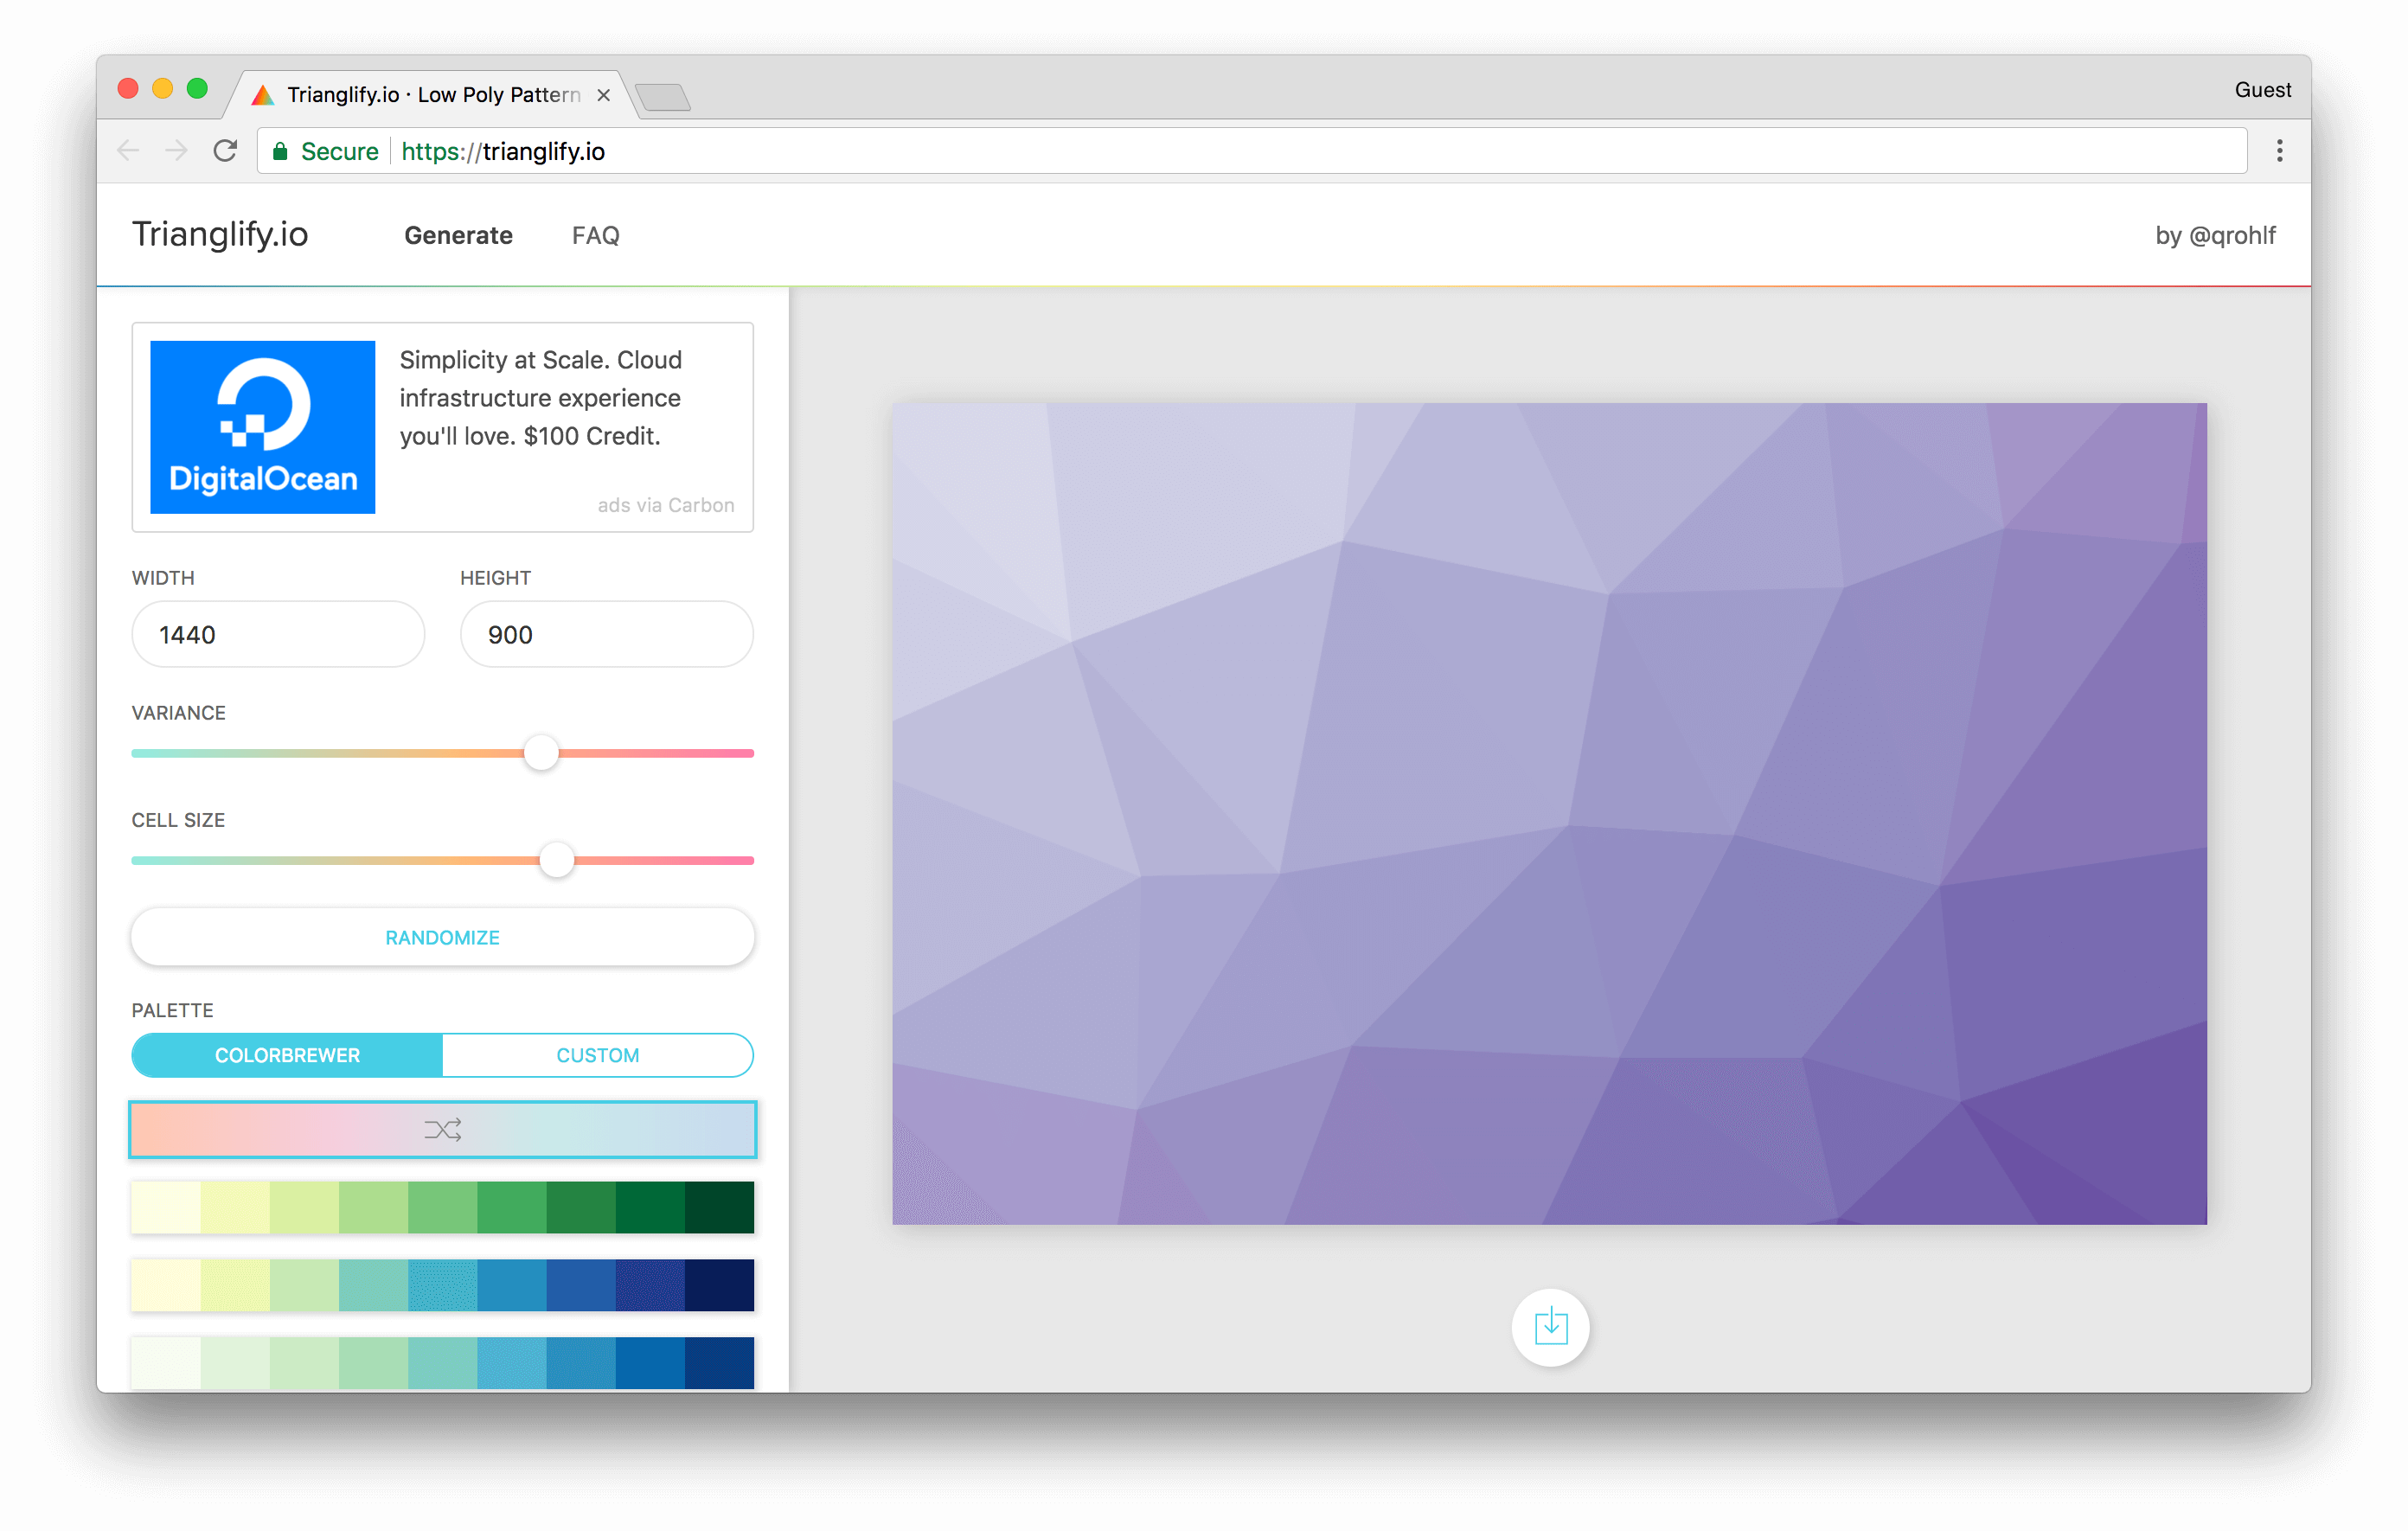
Task: Click the browser refresh/reload icon
Action: (x=227, y=151)
